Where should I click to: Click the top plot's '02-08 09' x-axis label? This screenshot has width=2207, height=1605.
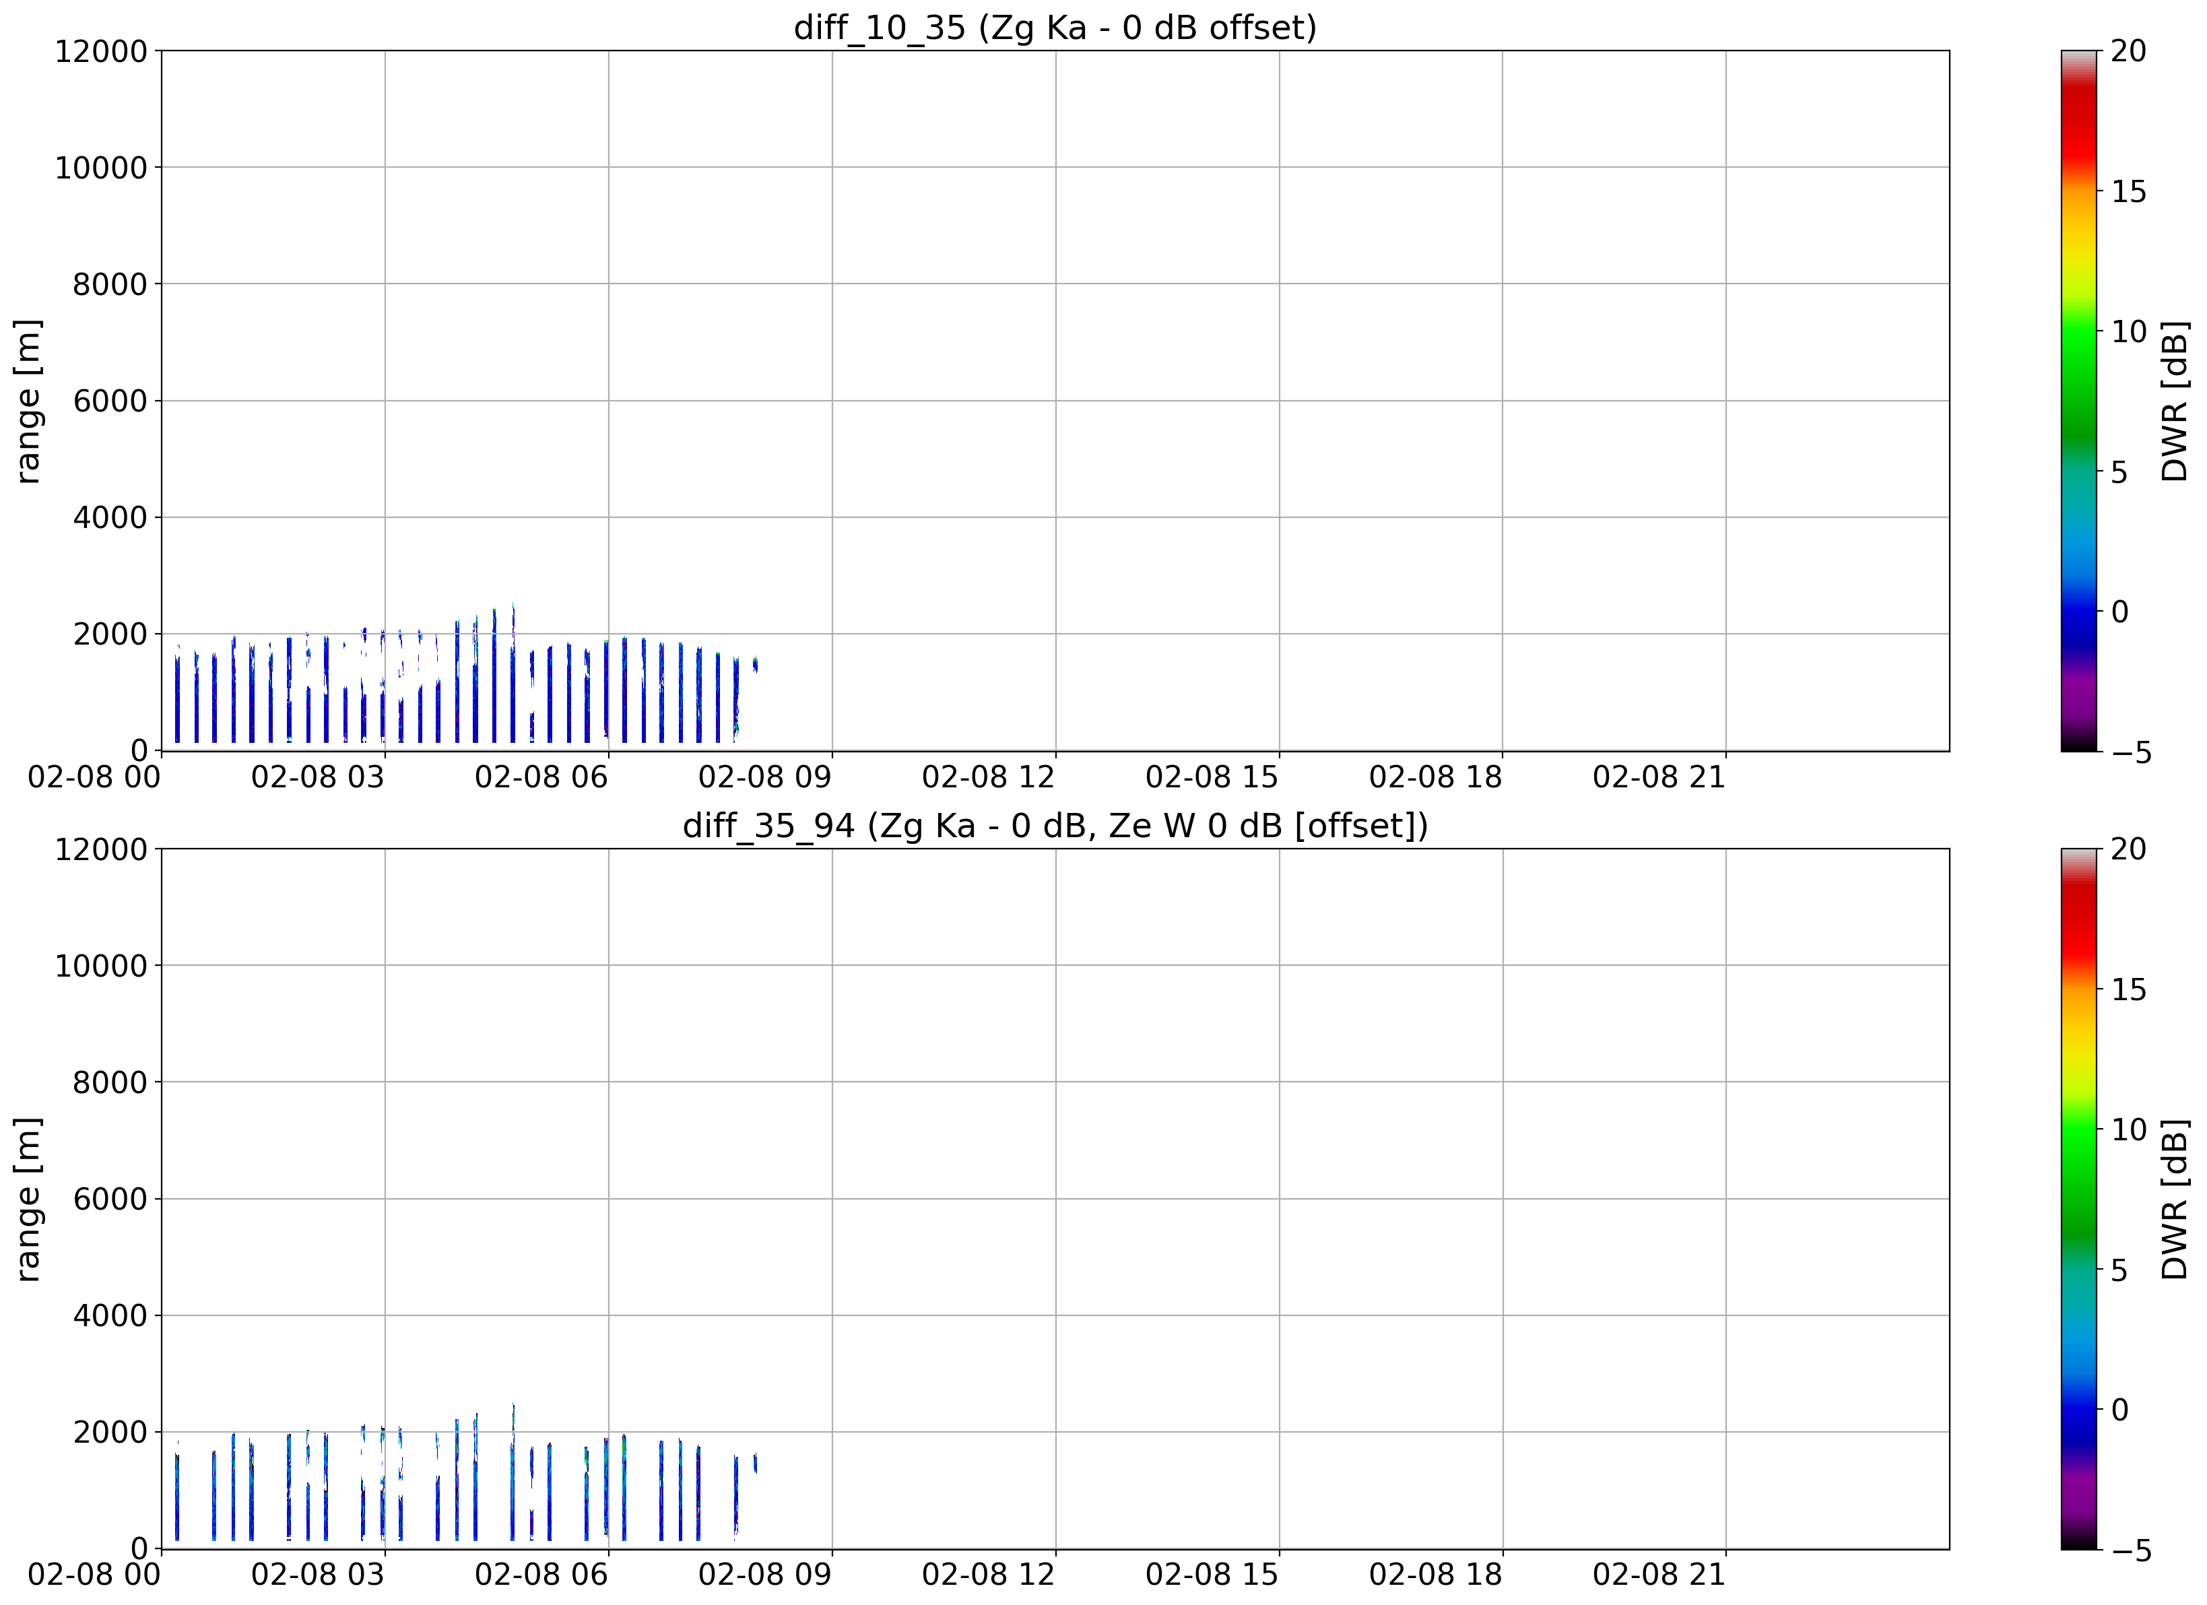[765, 777]
